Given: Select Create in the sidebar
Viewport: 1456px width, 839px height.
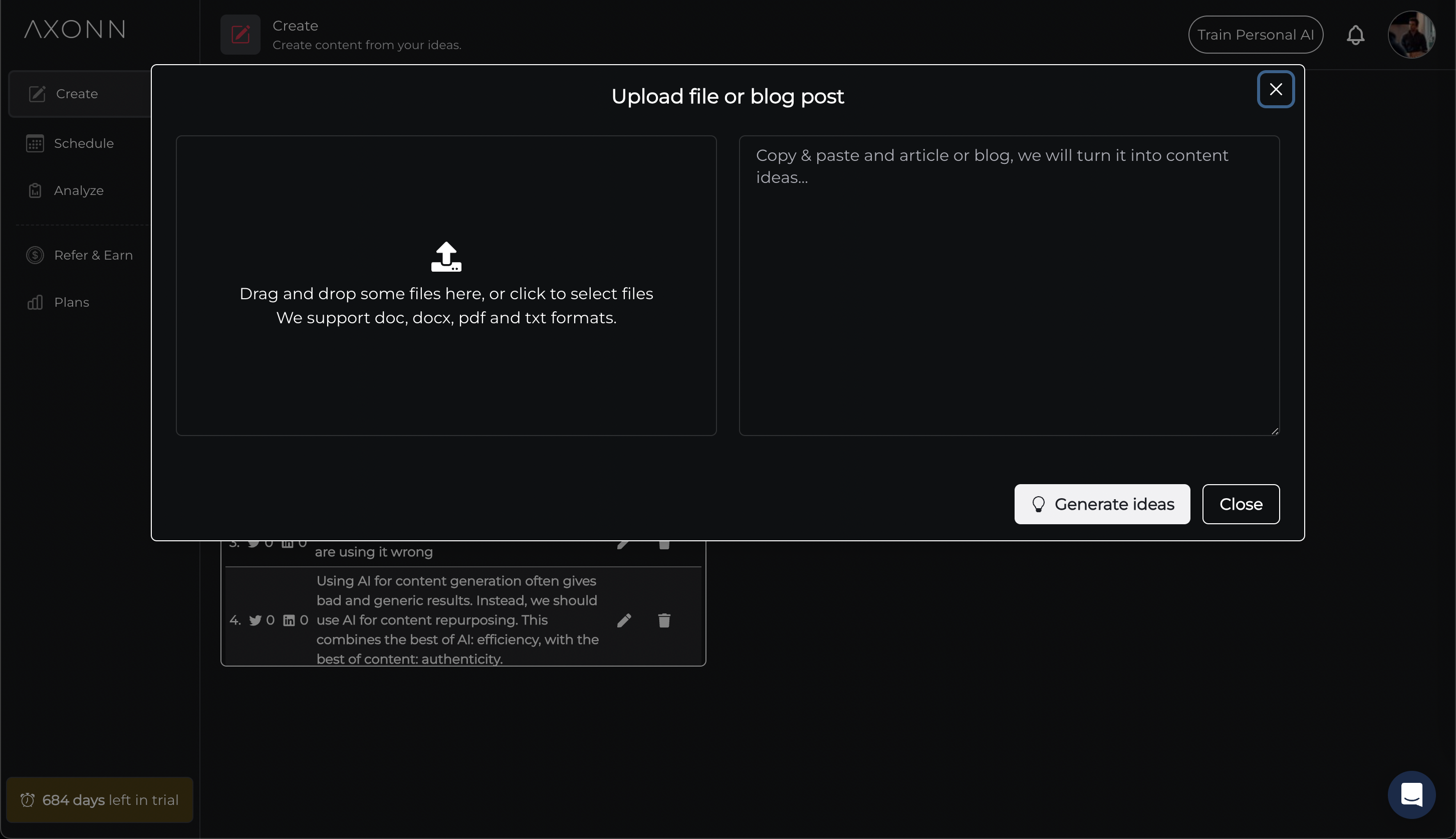Looking at the screenshot, I should click(77, 94).
